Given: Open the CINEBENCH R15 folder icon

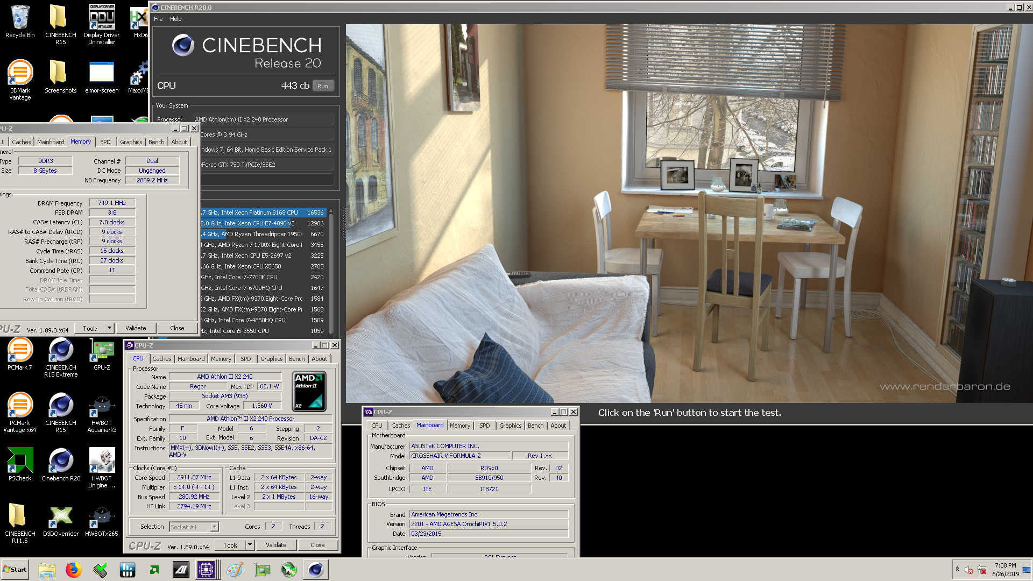Looking at the screenshot, I should 60,24.
